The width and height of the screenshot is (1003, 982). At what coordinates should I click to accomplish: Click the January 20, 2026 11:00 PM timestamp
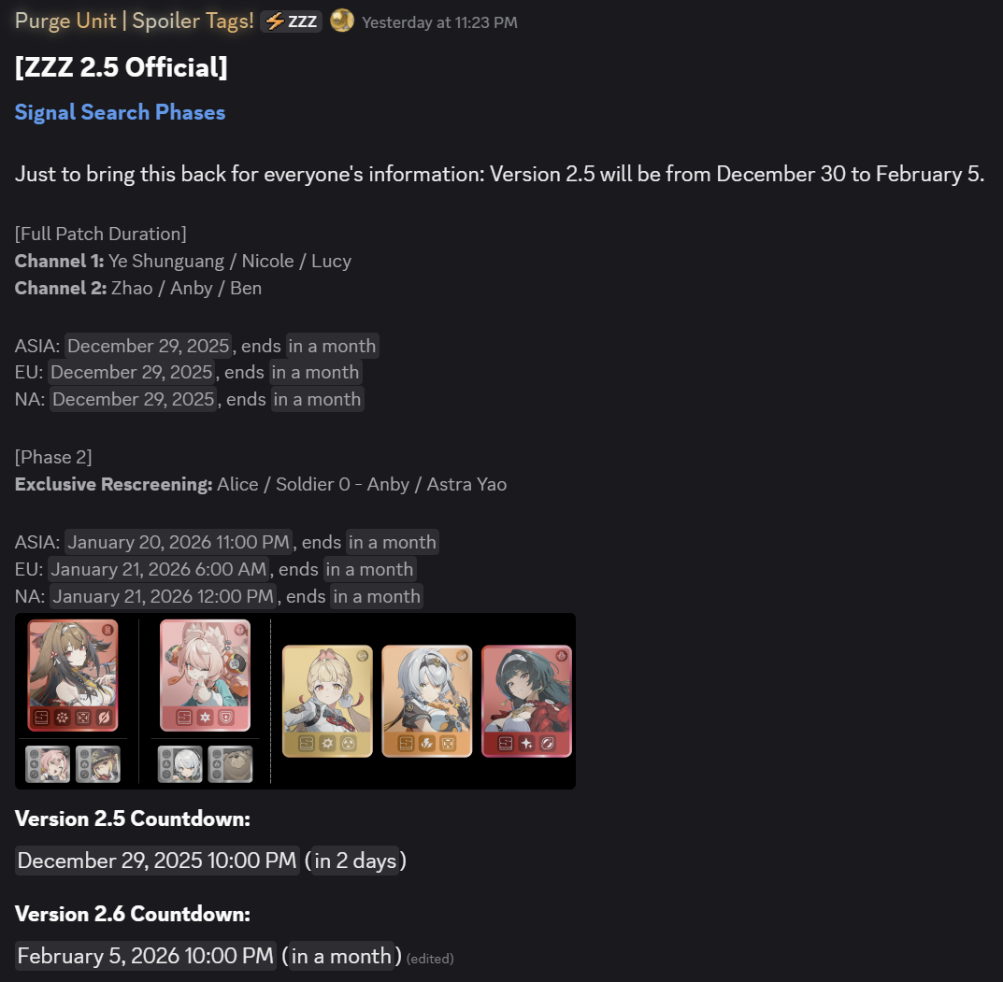[x=179, y=542]
